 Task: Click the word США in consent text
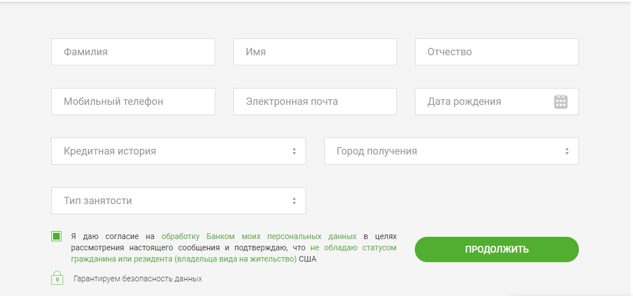click(x=308, y=259)
